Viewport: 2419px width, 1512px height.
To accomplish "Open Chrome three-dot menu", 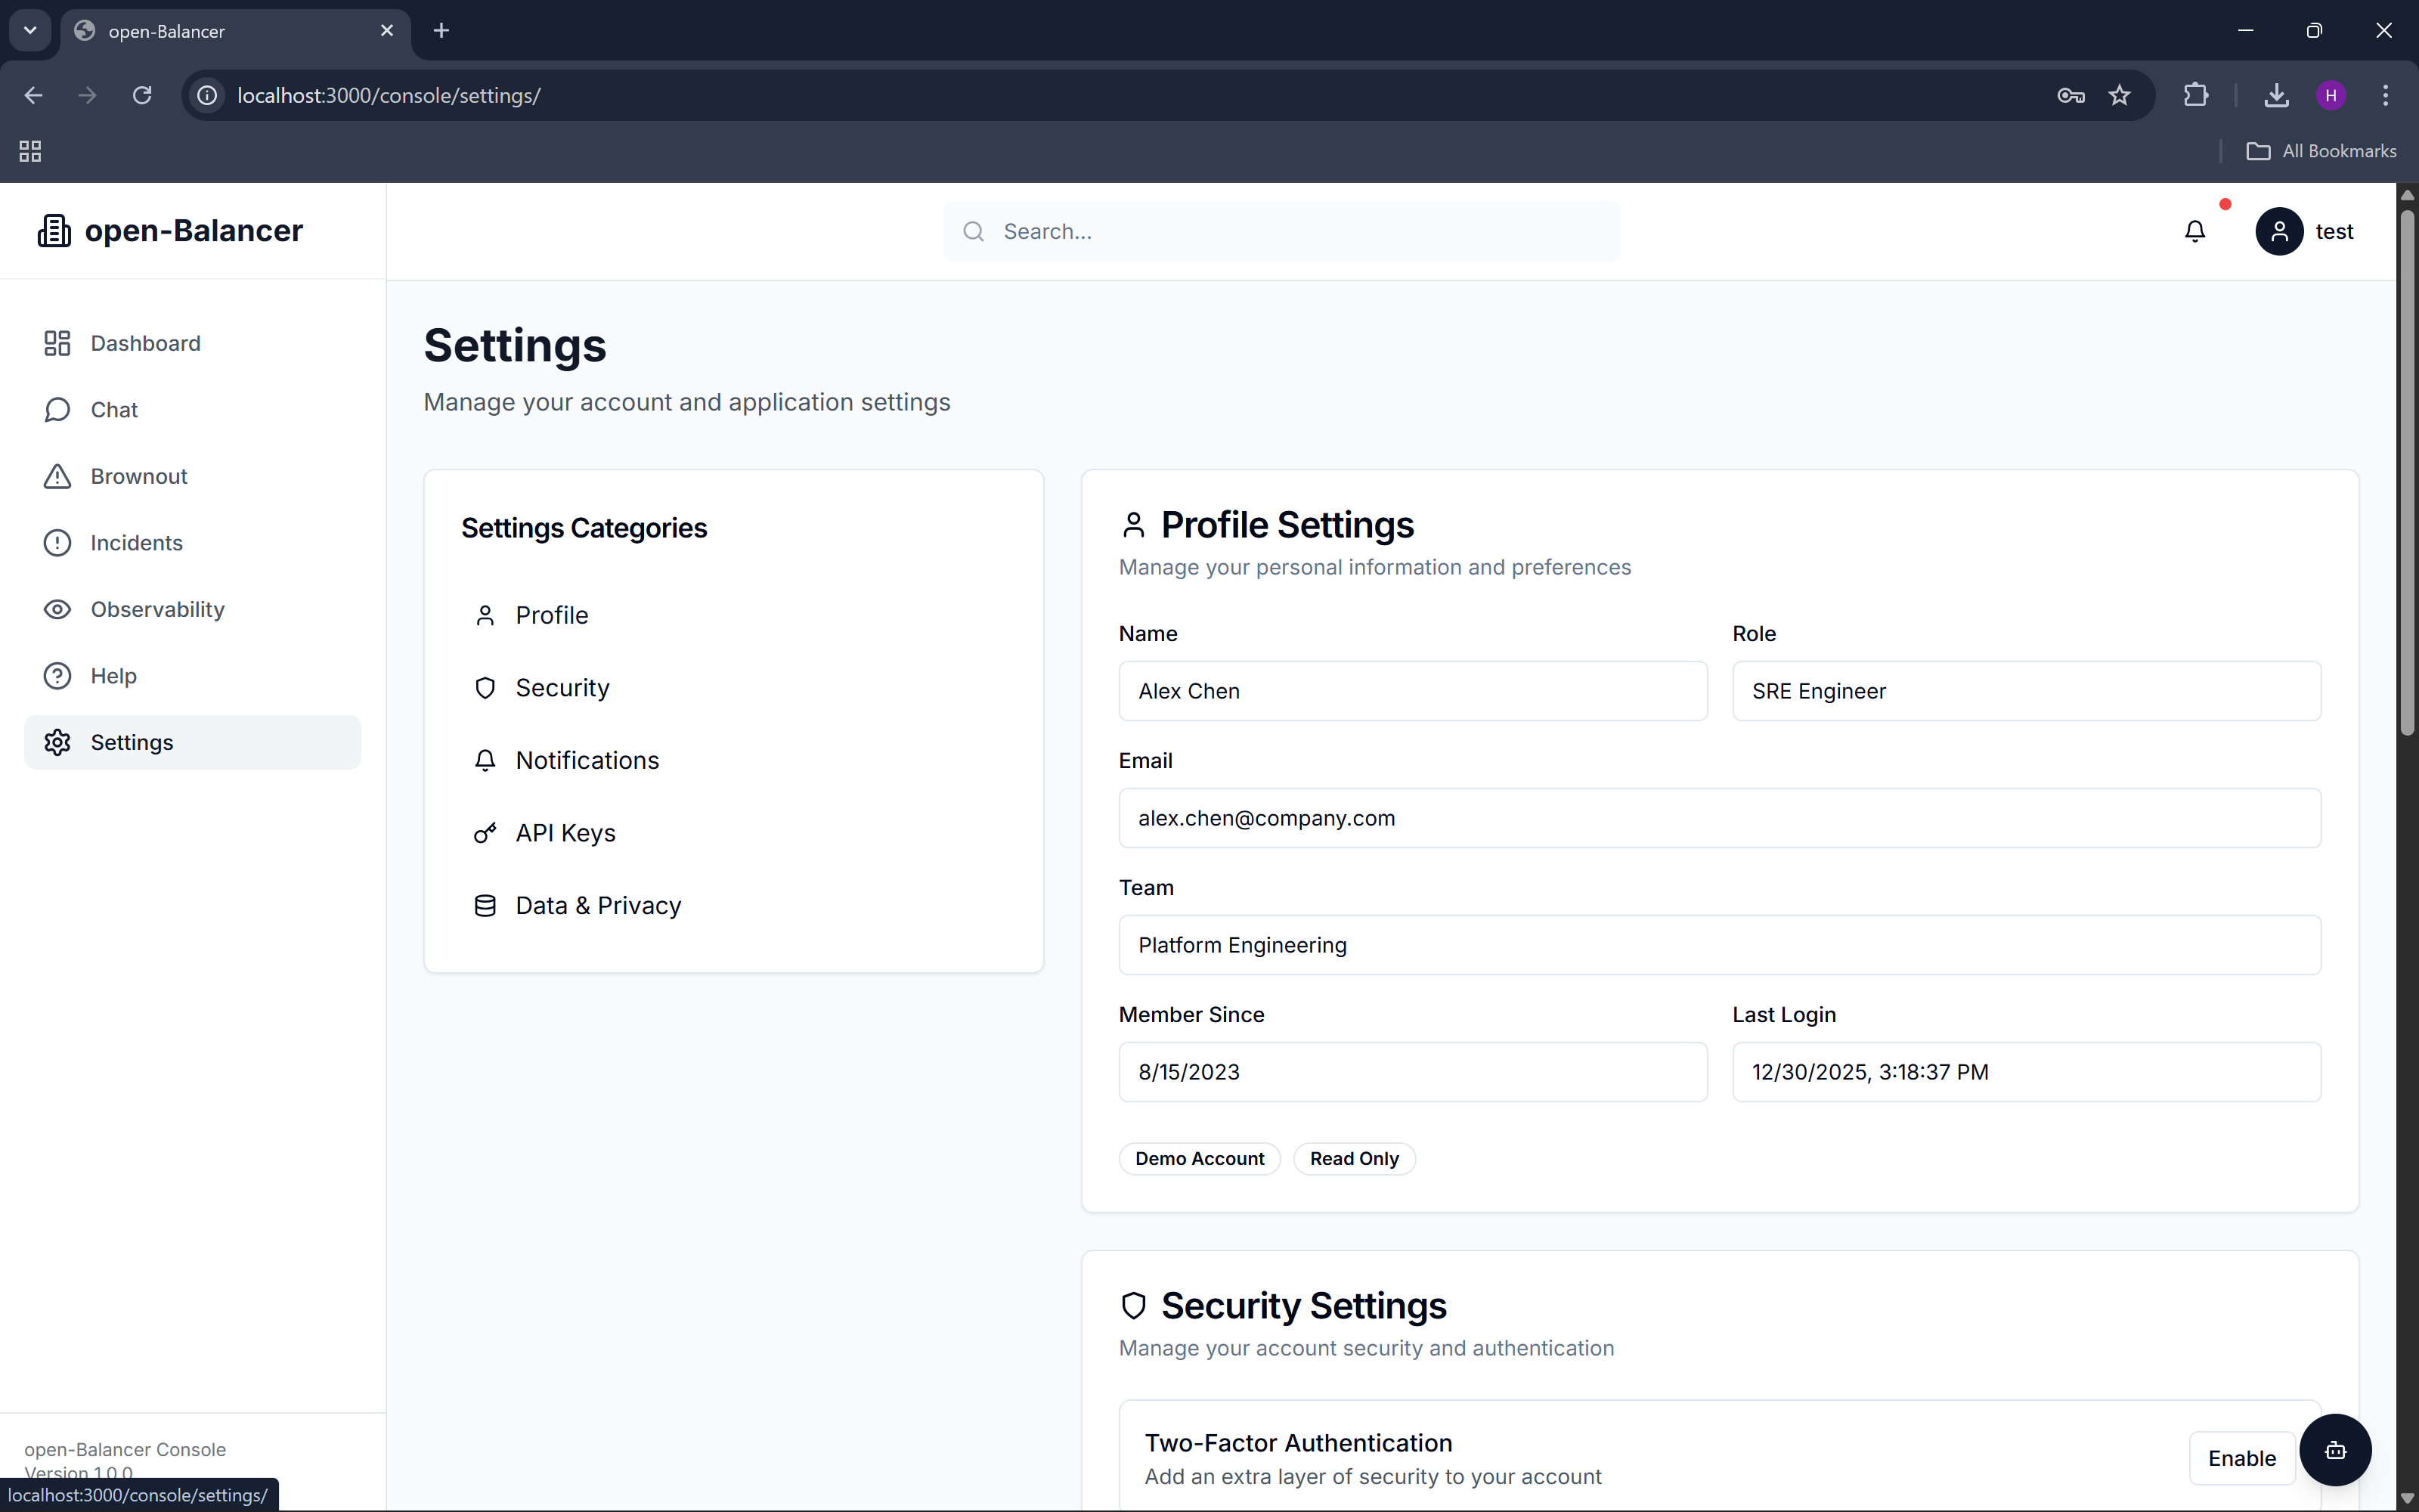I will point(2385,95).
